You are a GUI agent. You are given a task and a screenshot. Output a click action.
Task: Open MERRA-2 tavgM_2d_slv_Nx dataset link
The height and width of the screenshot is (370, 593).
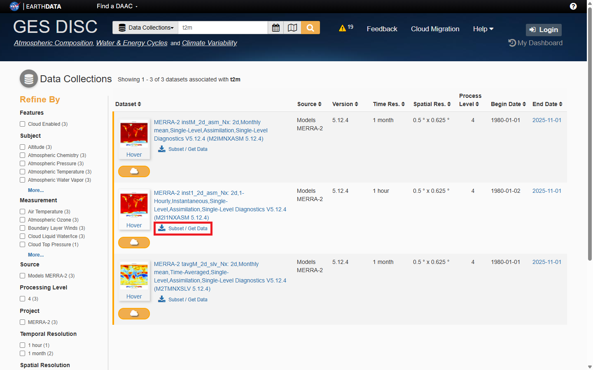(220, 276)
